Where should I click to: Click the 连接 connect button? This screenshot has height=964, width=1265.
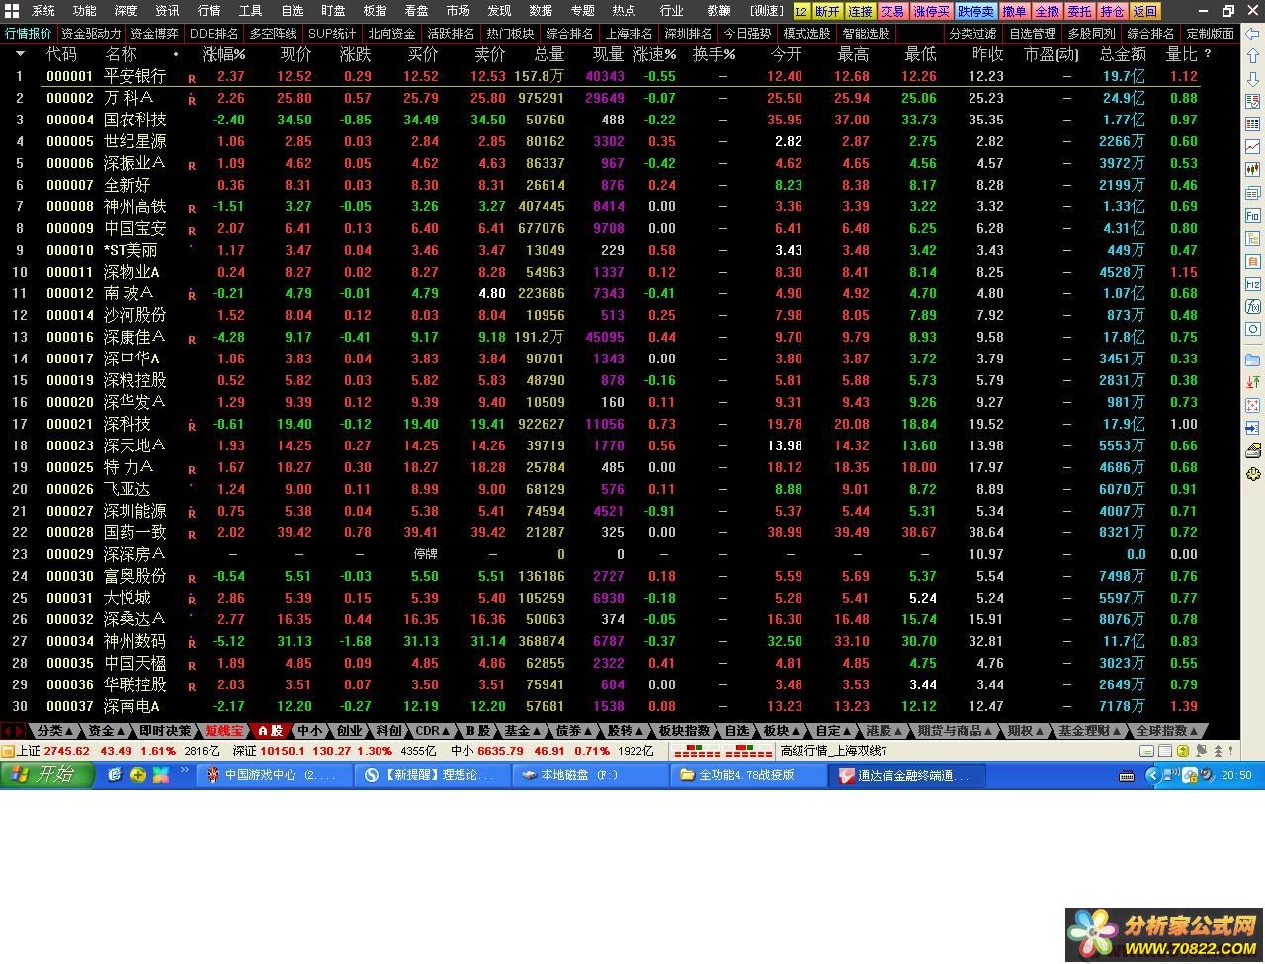861,11
